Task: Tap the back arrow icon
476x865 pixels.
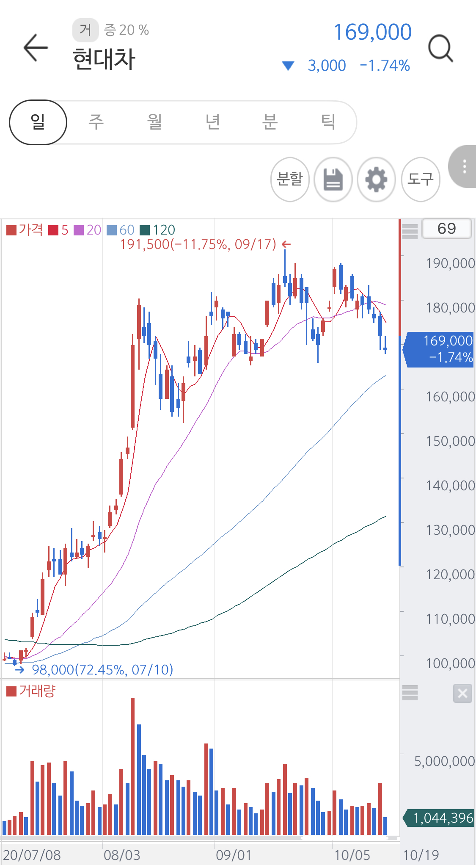Action: click(x=36, y=48)
